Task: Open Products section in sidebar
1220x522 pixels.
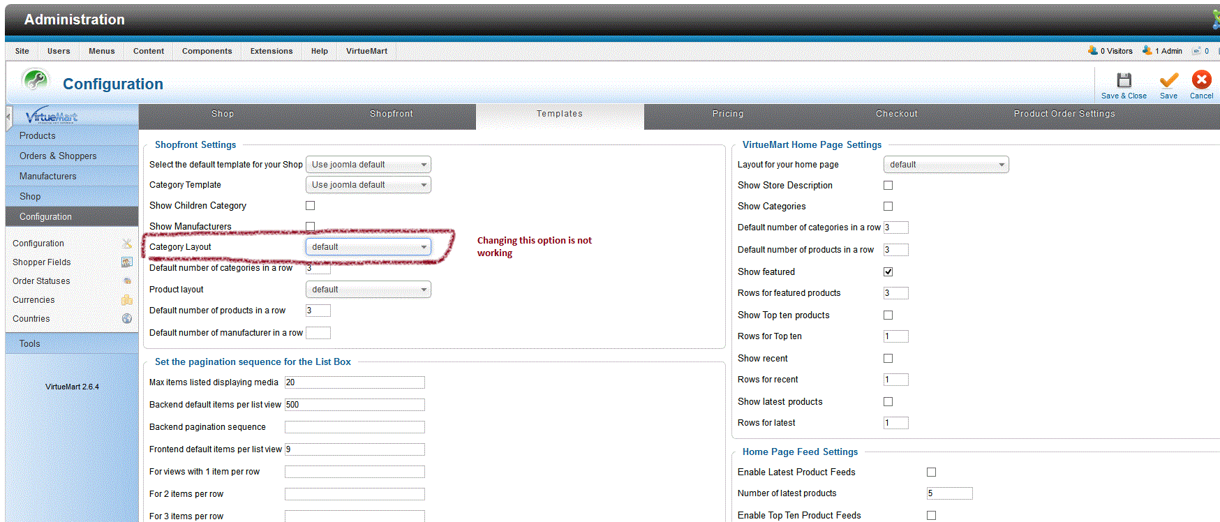Action: click(72, 136)
